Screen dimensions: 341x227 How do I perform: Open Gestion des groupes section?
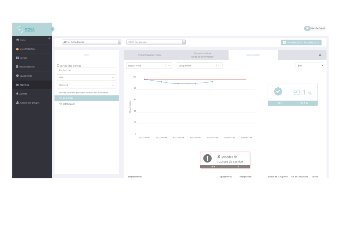[x=30, y=103]
